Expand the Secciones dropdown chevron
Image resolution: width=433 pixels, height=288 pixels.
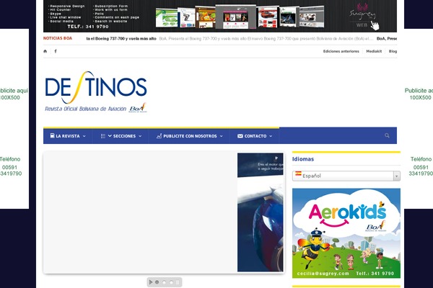tap(140, 136)
